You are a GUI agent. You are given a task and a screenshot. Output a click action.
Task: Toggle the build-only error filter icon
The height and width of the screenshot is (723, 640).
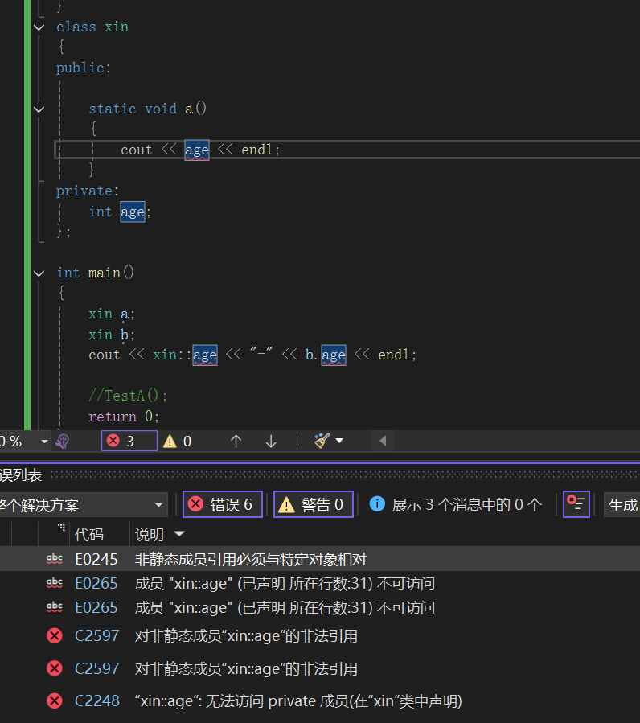pos(576,504)
